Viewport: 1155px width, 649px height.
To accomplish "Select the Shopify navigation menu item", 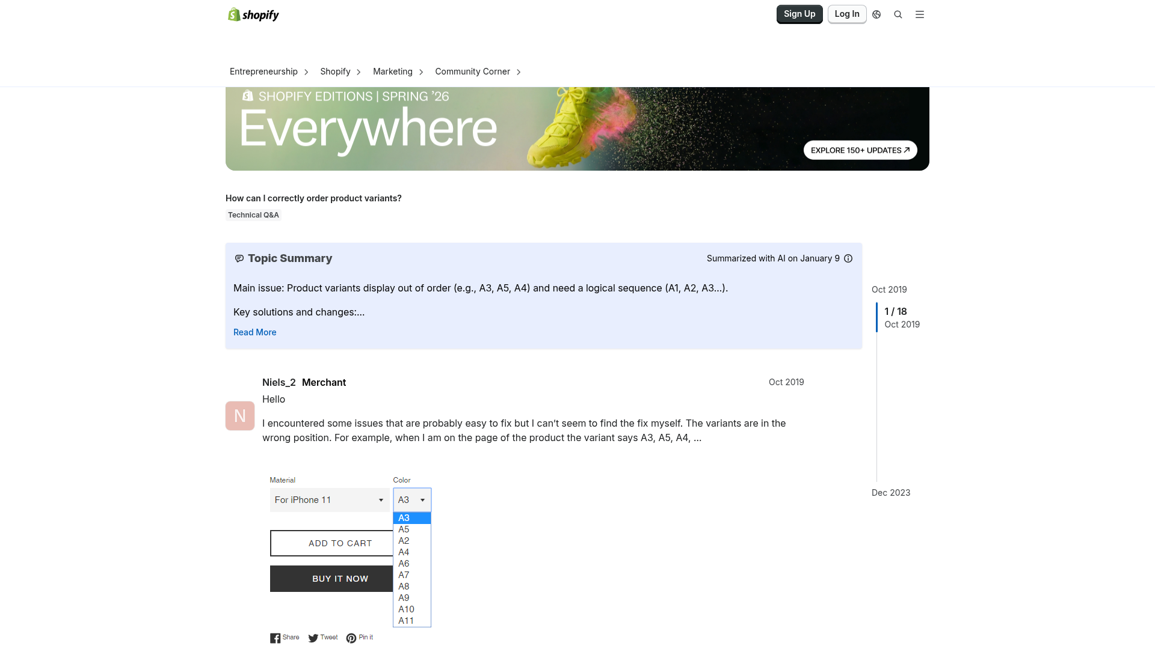I will click(335, 72).
